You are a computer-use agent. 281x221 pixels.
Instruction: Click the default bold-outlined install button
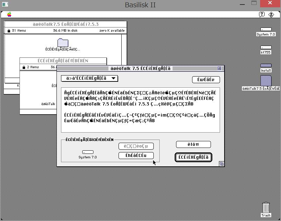[193, 157]
